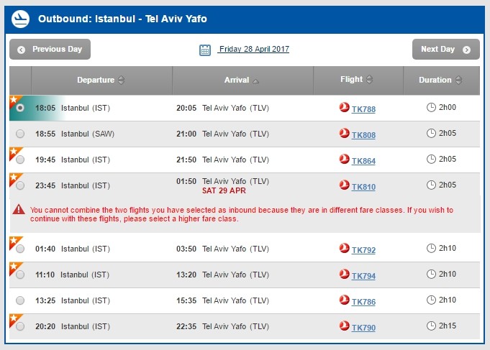Click the left arrow icon on Previous Day

coord(21,50)
